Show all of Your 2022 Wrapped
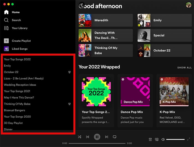194x147 pixels. tap(184, 68)
